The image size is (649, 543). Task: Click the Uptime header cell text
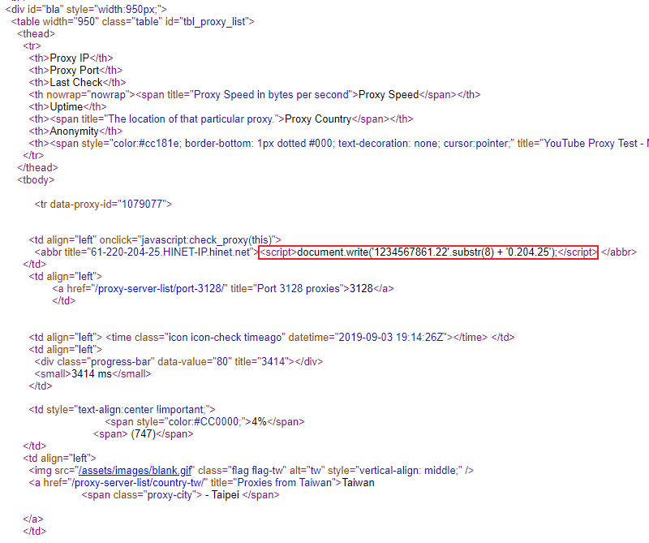[x=67, y=107]
